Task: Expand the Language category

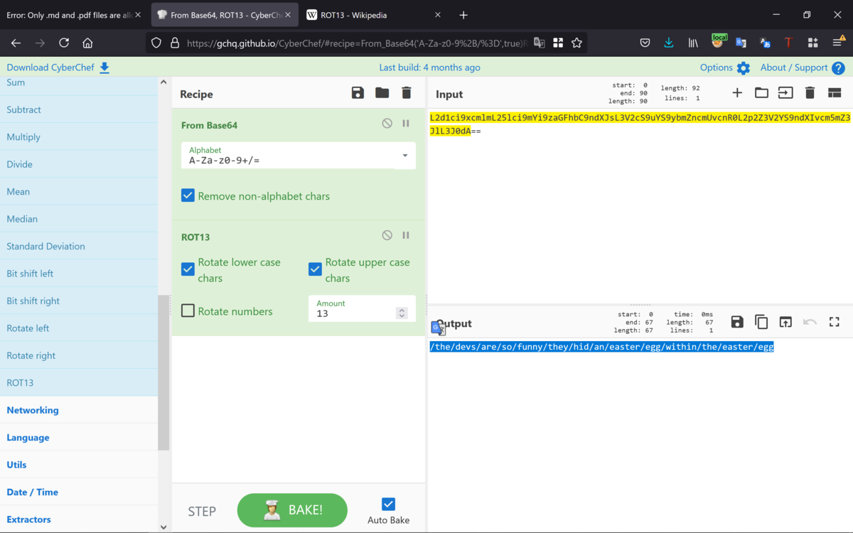Action: pyautogui.click(x=79, y=437)
